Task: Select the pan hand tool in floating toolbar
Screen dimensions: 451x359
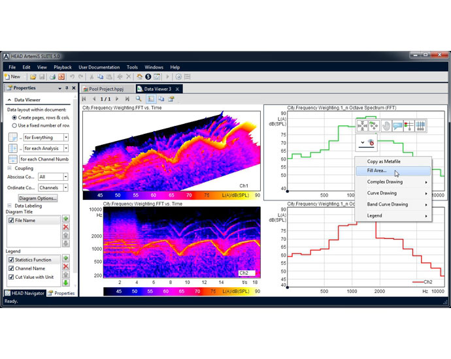Action: [386, 125]
